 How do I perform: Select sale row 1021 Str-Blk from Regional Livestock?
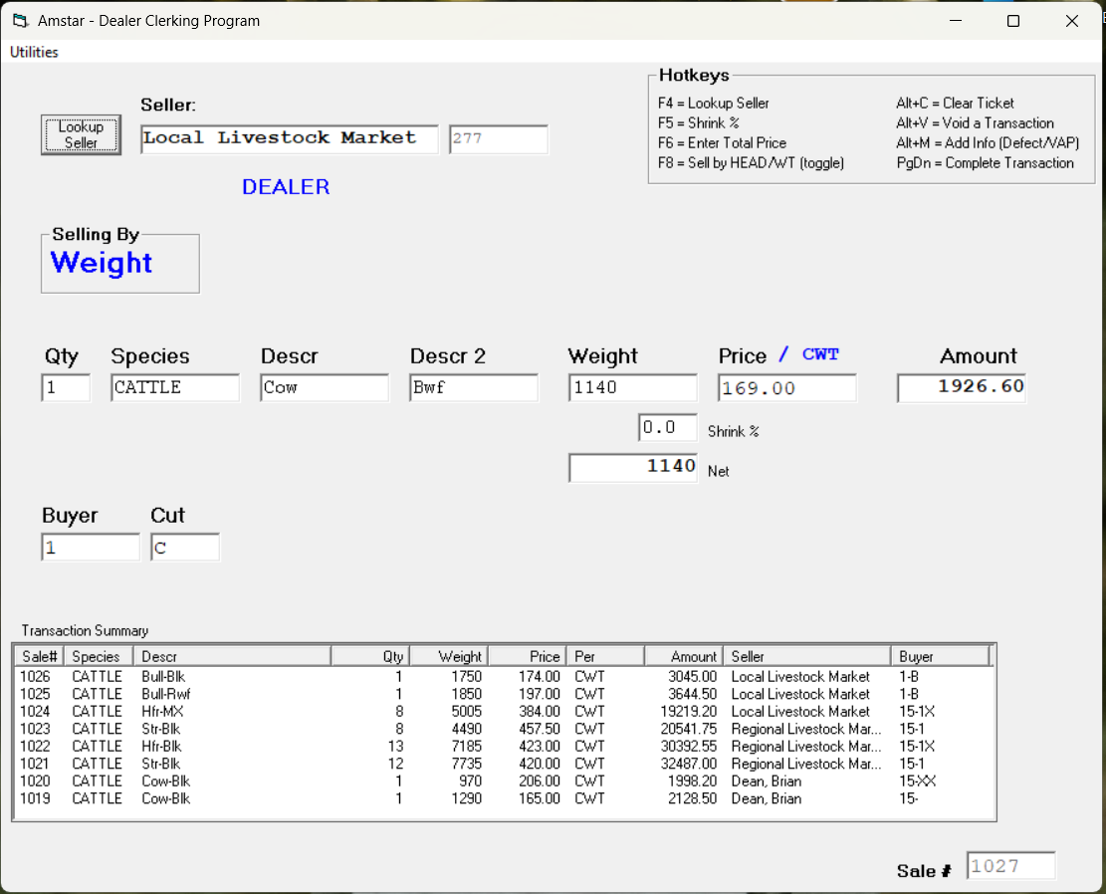coord(299,764)
